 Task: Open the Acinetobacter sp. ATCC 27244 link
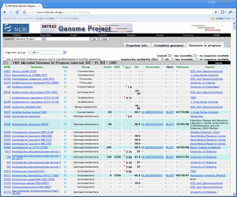pyautogui.click(x=30, y=147)
